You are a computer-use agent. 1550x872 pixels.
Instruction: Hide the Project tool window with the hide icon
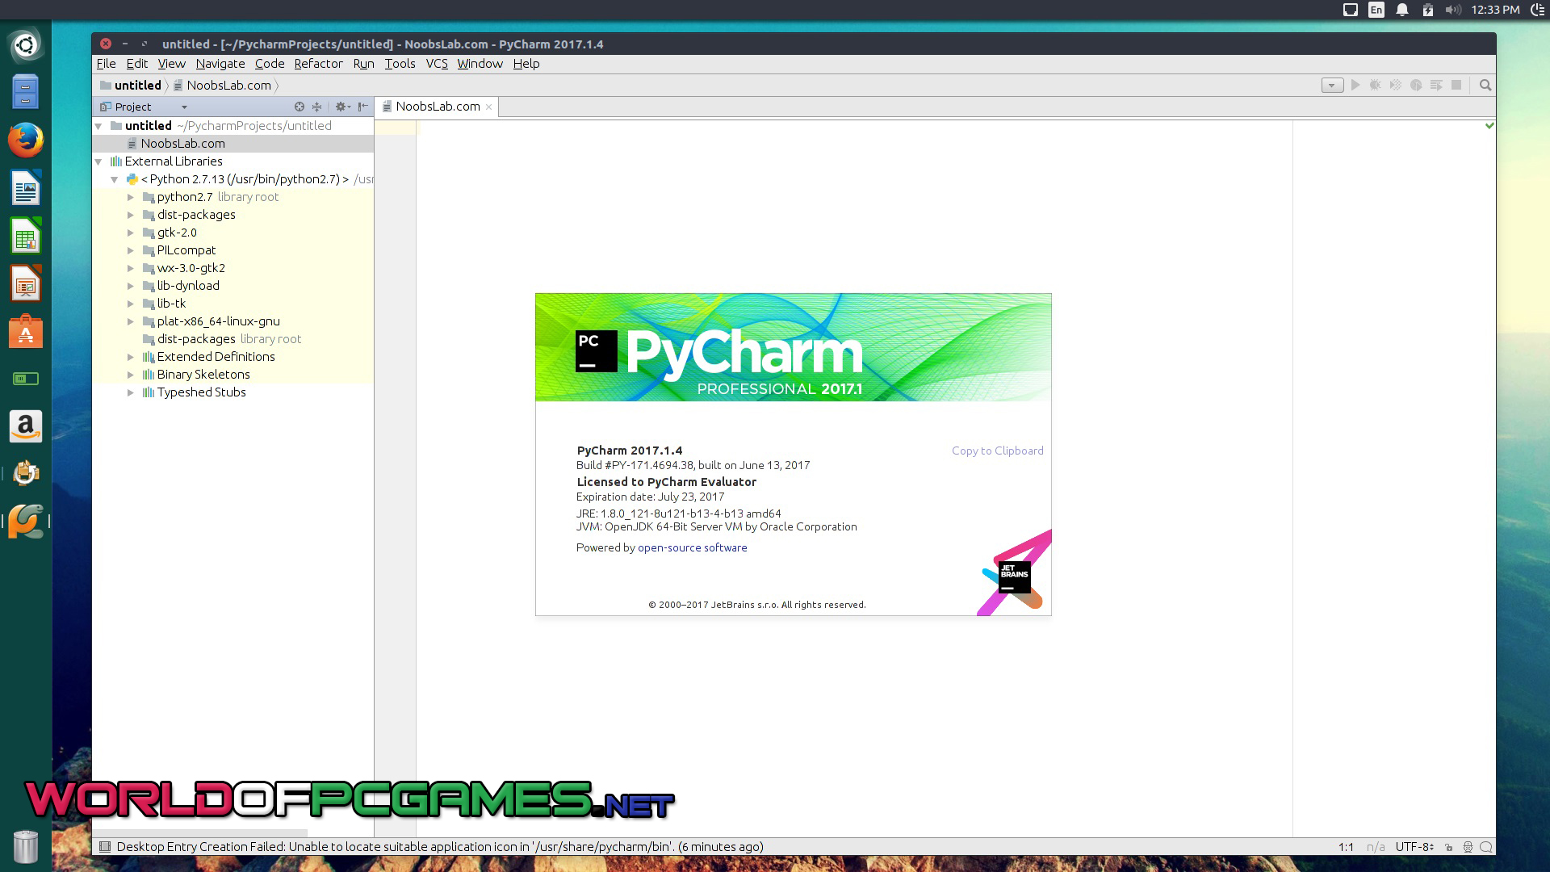363,107
